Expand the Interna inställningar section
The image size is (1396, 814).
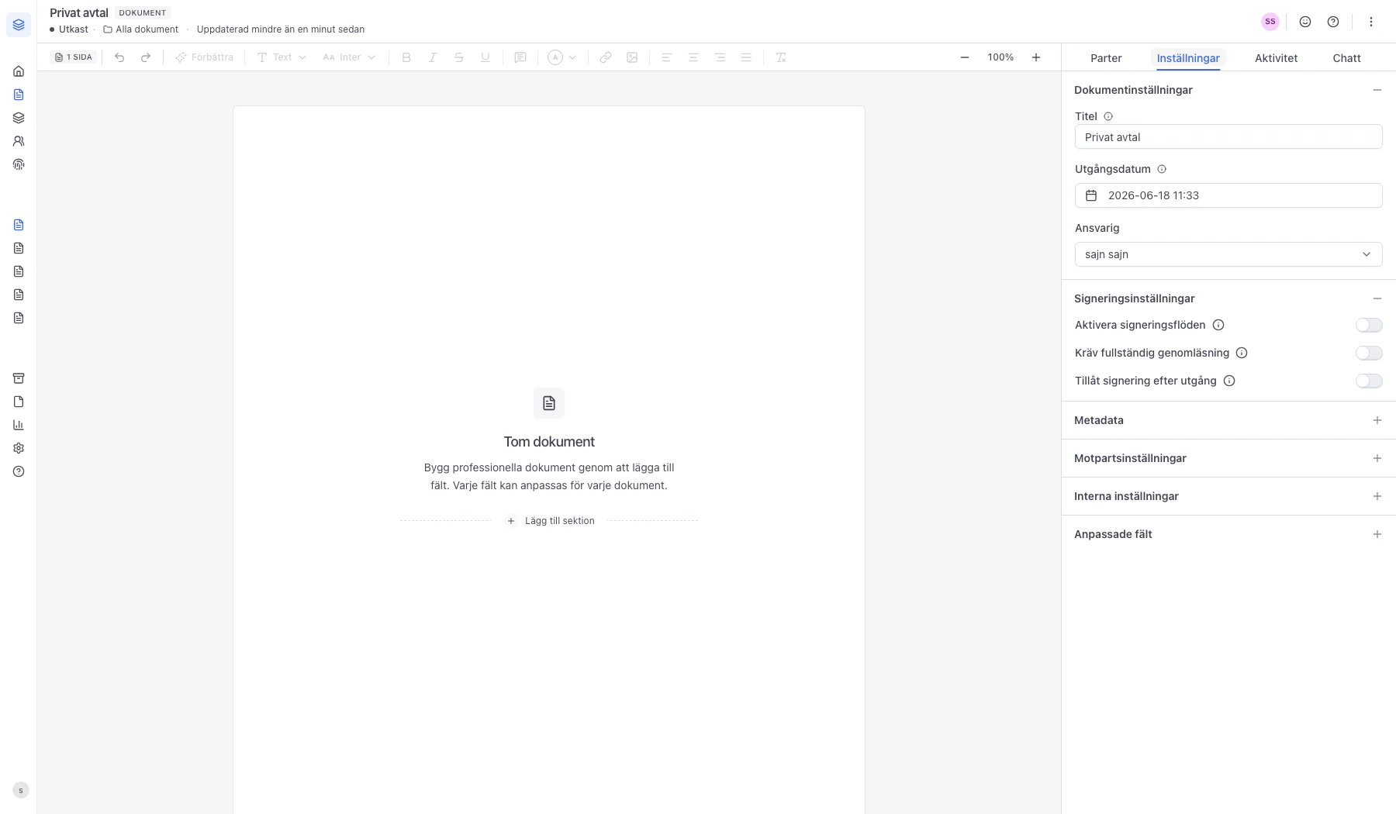click(1377, 496)
